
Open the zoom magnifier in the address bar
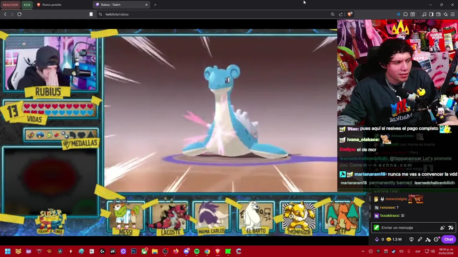tap(332, 14)
